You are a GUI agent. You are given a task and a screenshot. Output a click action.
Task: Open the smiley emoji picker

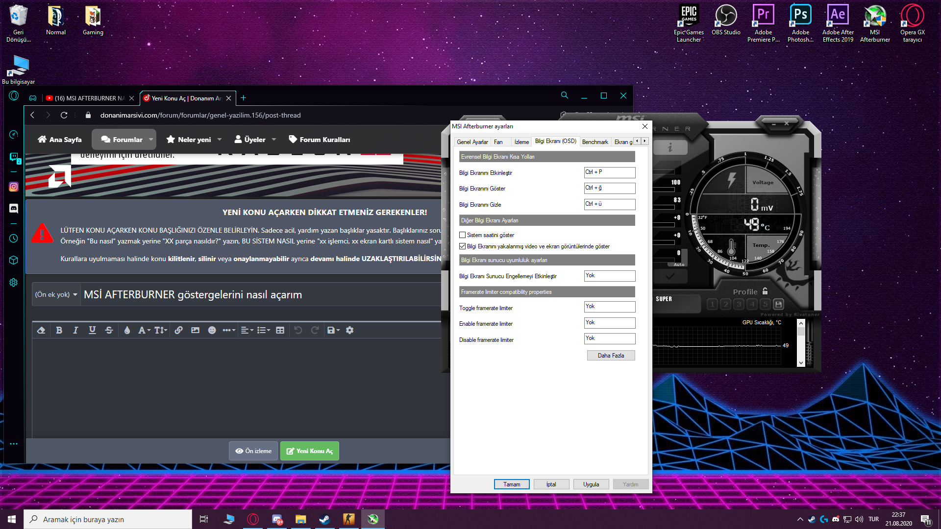tap(212, 331)
